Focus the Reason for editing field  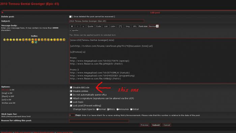[99, 121]
